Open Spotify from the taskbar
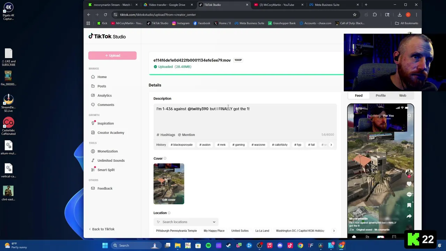Viewport: 446px width, 251px height. pyautogui.click(x=208, y=245)
